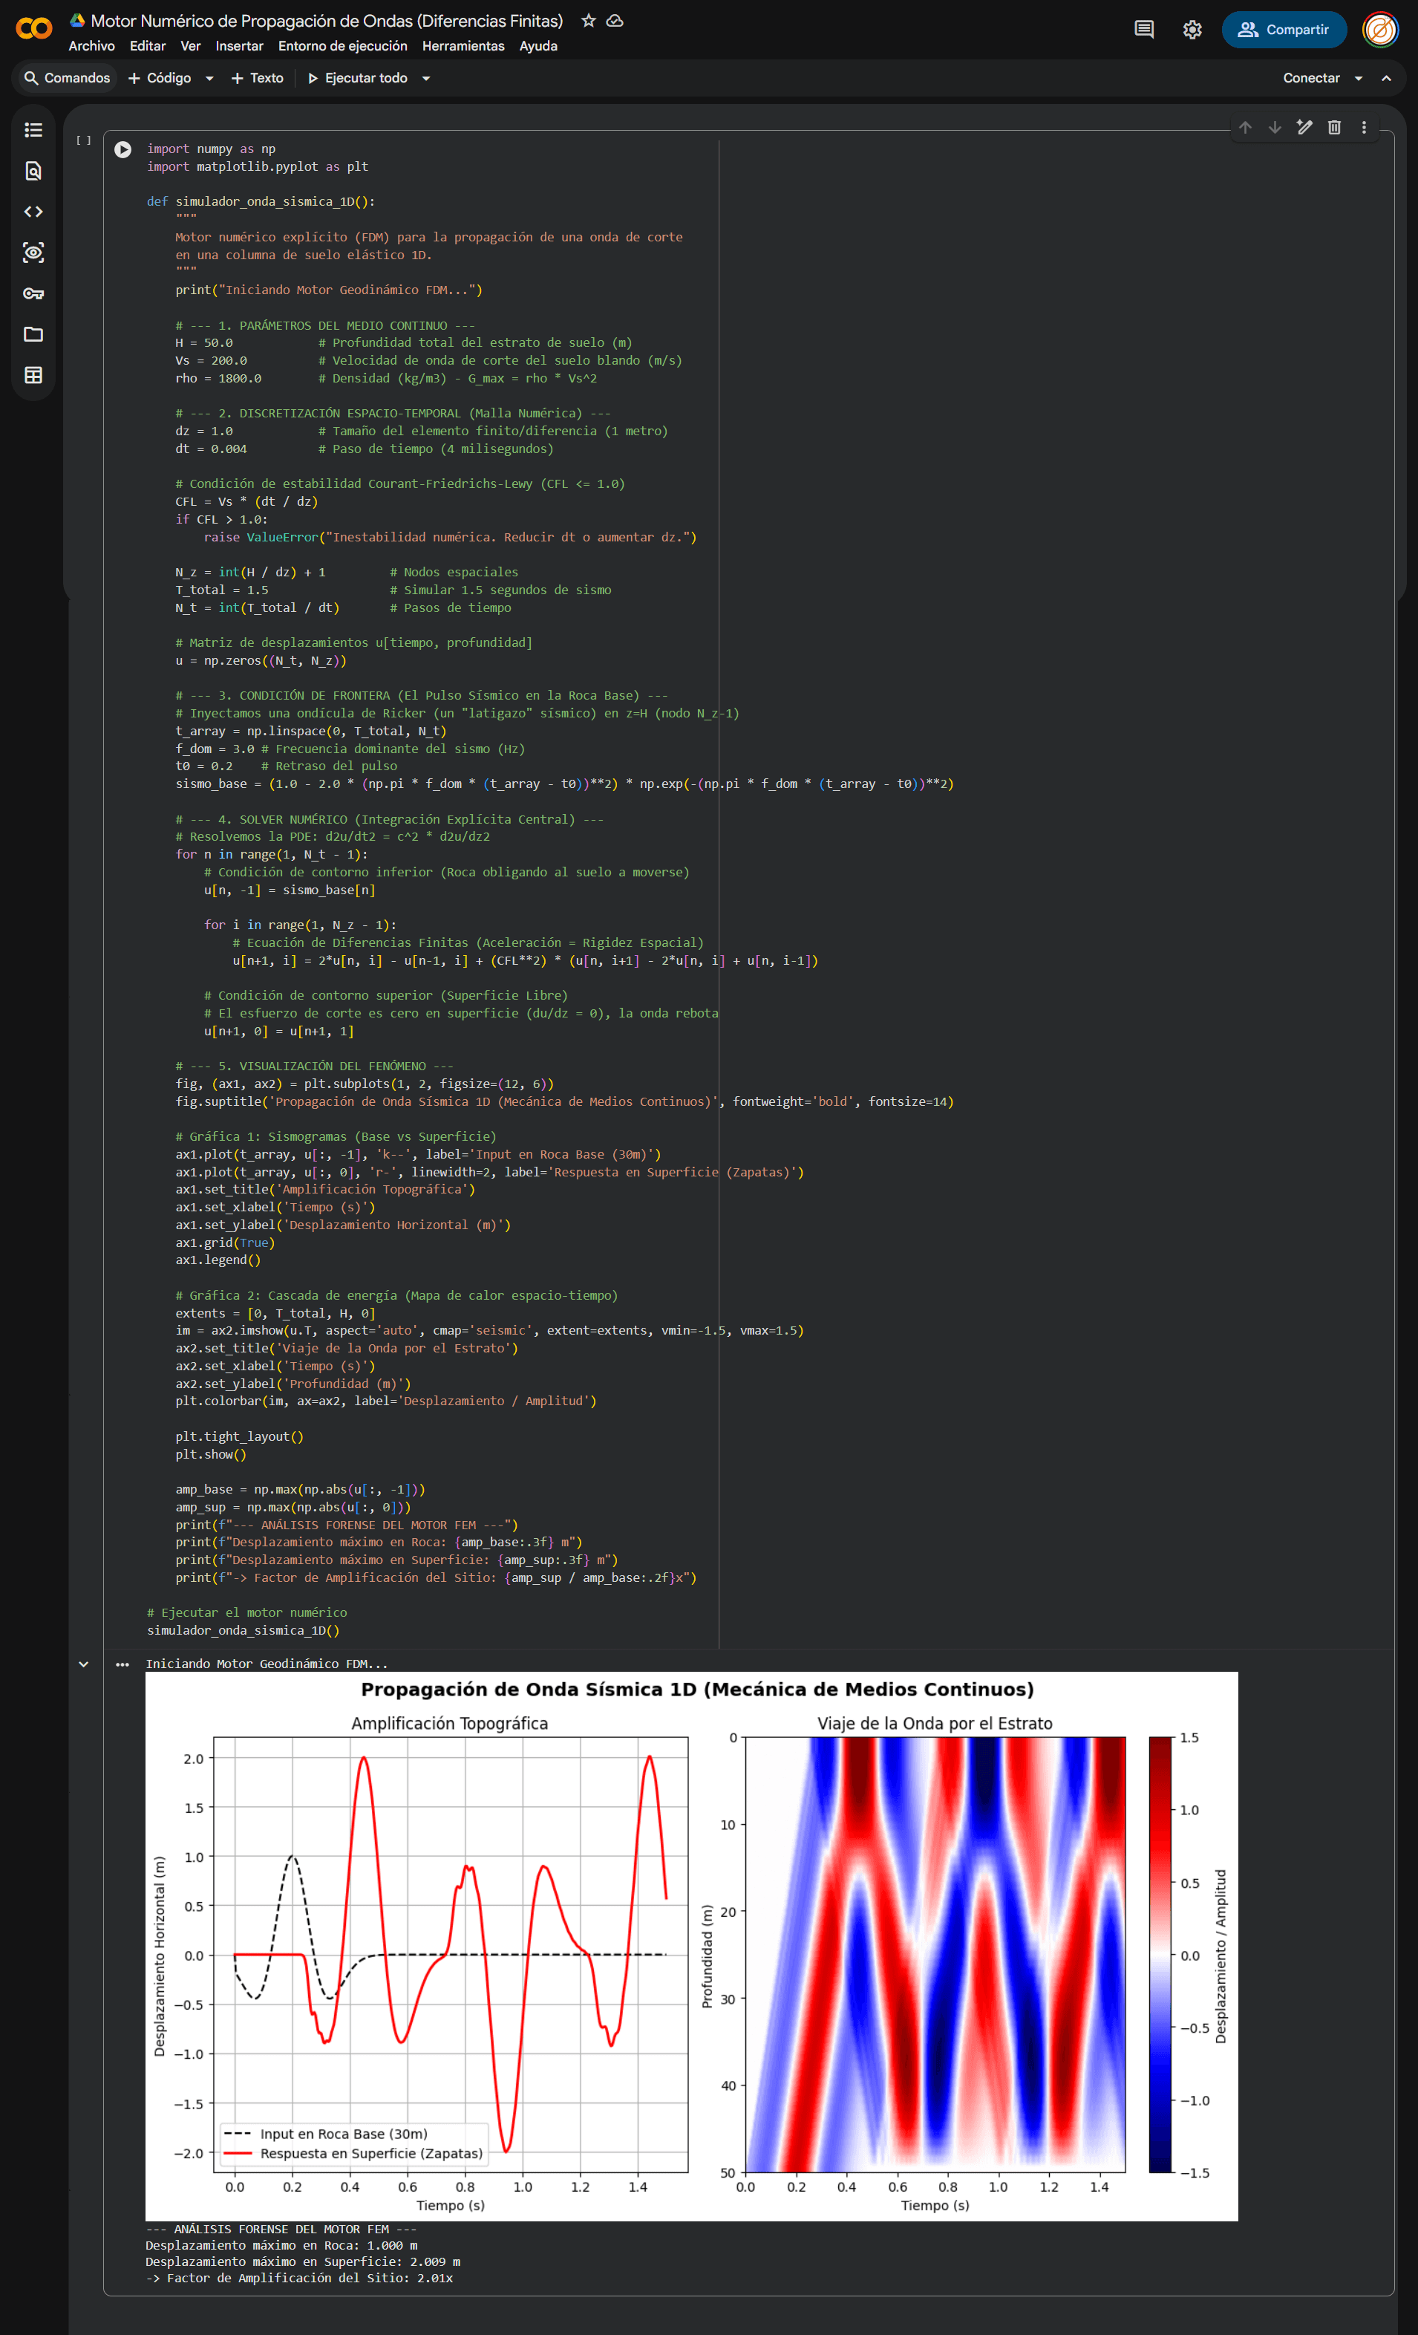Delete the cell with trash icon

click(1333, 127)
